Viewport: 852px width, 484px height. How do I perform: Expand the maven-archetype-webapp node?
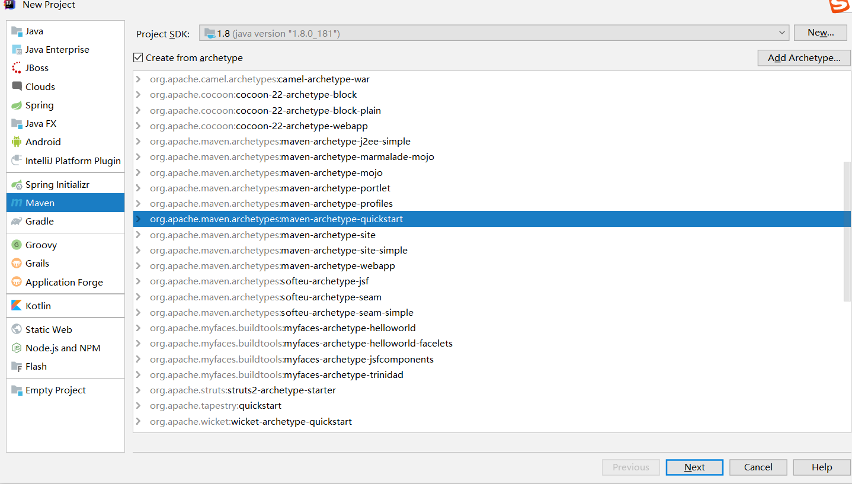pos(139,266)
